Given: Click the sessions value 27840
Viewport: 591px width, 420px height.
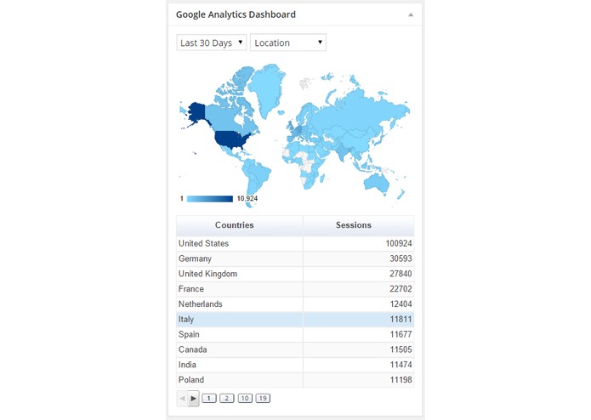Looking at the screenshot, I should click(x=401, y=274).
